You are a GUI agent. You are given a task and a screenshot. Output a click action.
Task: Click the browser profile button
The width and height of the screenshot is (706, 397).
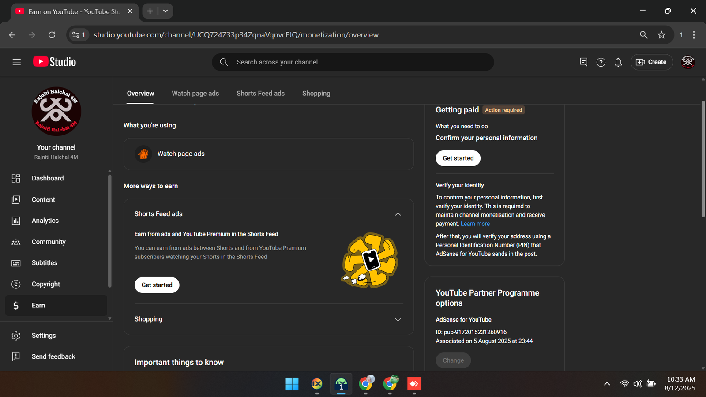pos(681,35)
